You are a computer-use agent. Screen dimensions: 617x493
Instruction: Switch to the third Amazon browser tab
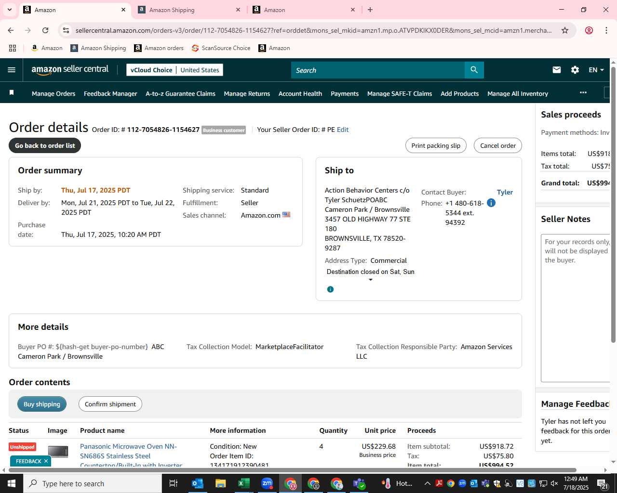pyautogui.click(x=304, y=10)
